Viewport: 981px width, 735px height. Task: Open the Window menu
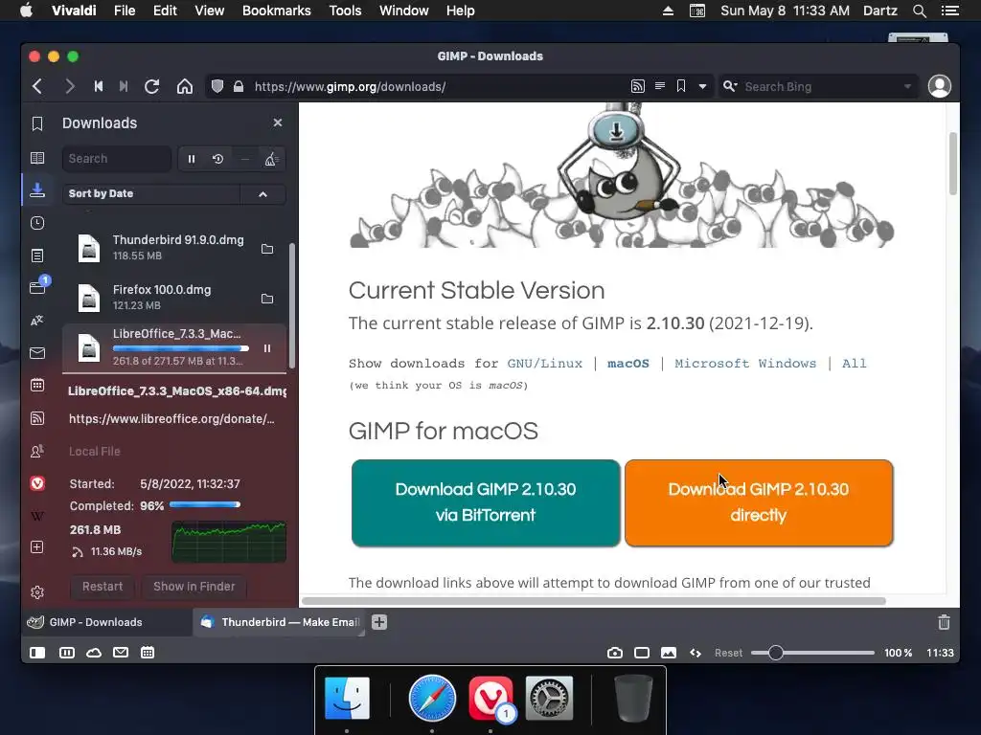pyautogui.click(x=403, y=11)
